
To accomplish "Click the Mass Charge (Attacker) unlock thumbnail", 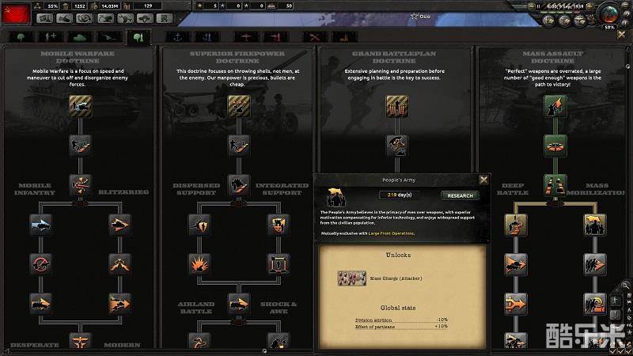I will click(x=351, y=278).
